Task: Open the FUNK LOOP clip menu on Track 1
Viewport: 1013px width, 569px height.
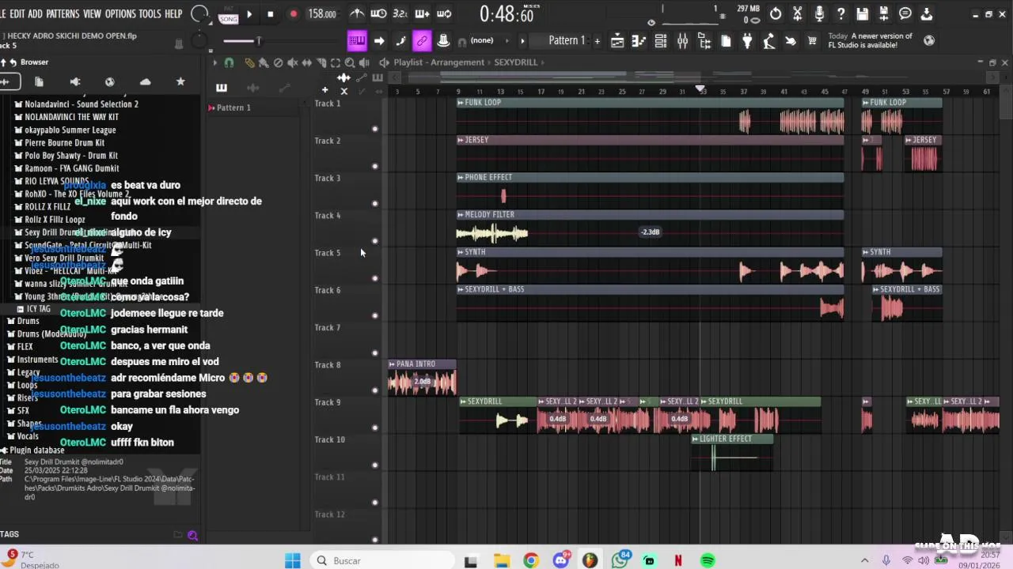Action: 461,103
